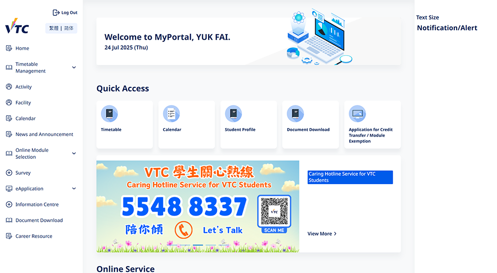Switch language to Traditional Chinese 繁體
The width and height of the screenshot is (497, 273).
point(54,28)
